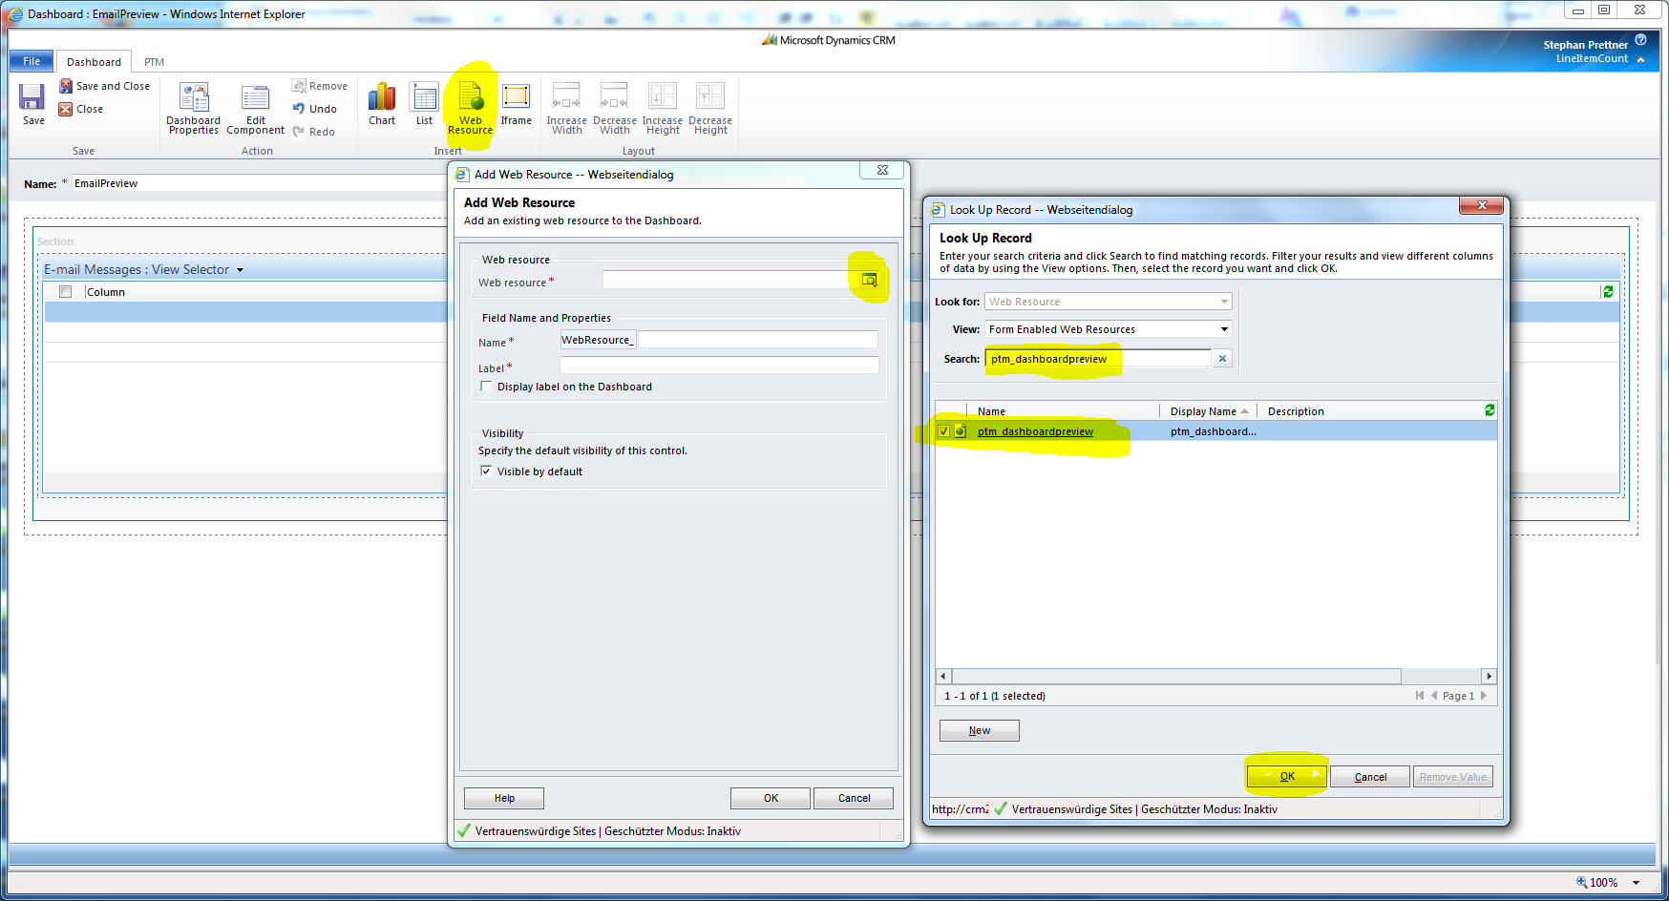
Task: Uncheck Visible by default
Action: tap(487, 471)
